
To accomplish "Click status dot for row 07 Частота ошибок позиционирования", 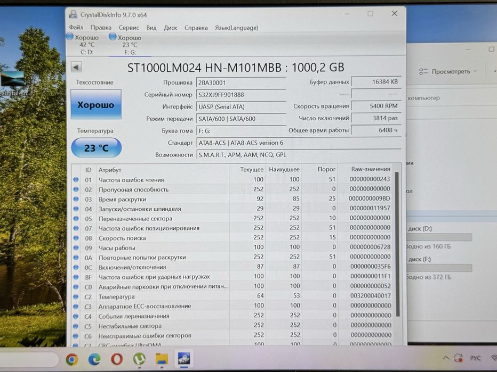I will (76, 228).
